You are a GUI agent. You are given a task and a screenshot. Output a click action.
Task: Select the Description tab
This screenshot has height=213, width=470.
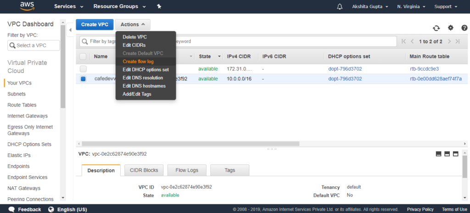[101, 170]
